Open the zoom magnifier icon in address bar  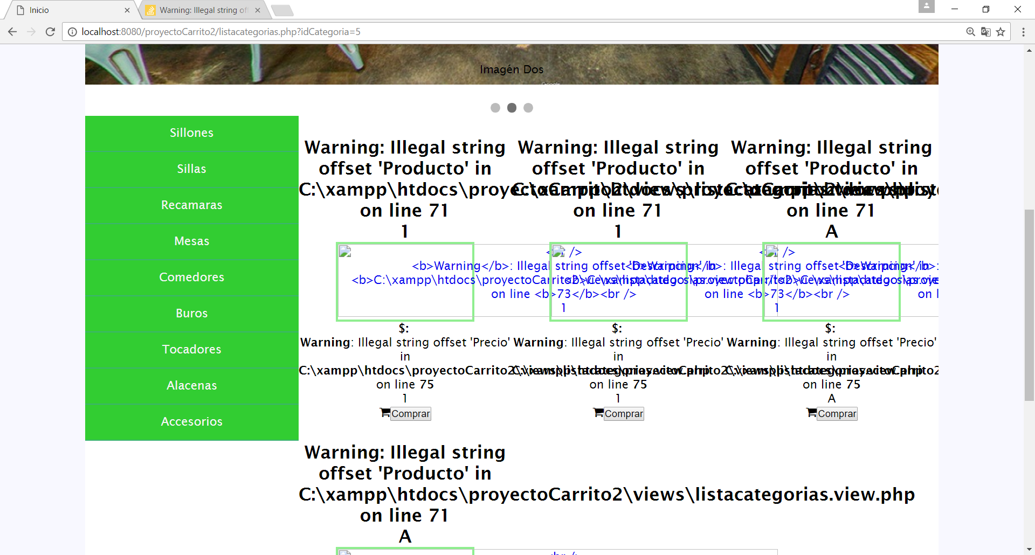coord(970,32)
